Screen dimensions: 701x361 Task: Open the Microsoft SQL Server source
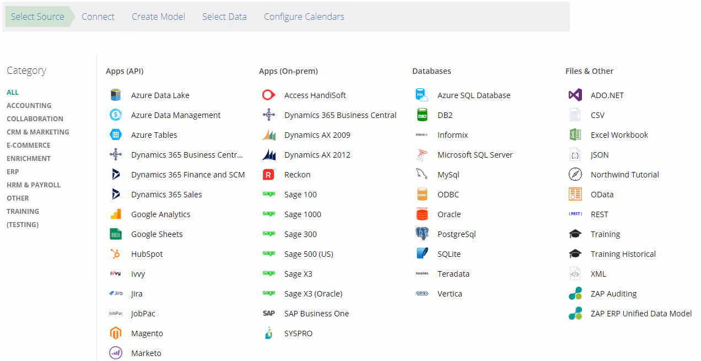point(474,155)
